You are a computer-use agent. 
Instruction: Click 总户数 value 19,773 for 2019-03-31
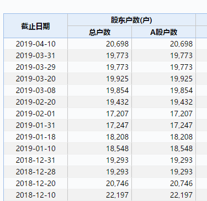tap(118, 55)
